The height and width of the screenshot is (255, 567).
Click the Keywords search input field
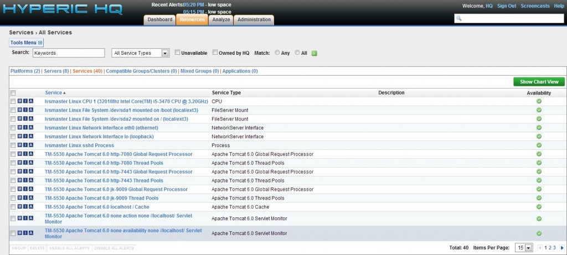tap(68, 53)
